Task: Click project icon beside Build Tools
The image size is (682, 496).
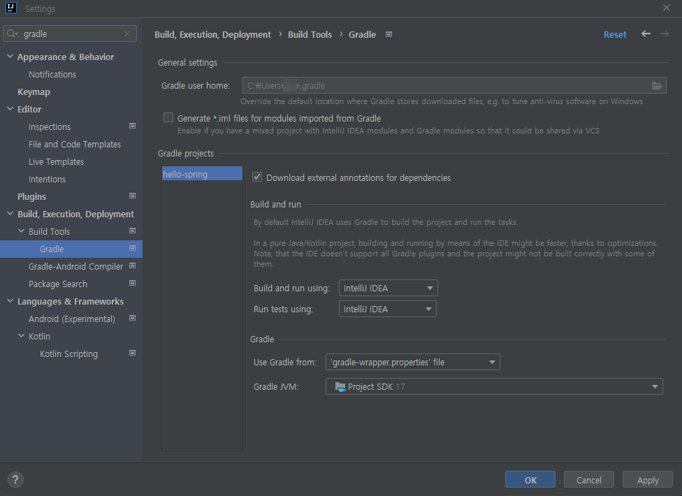Action: pos(133,231)
